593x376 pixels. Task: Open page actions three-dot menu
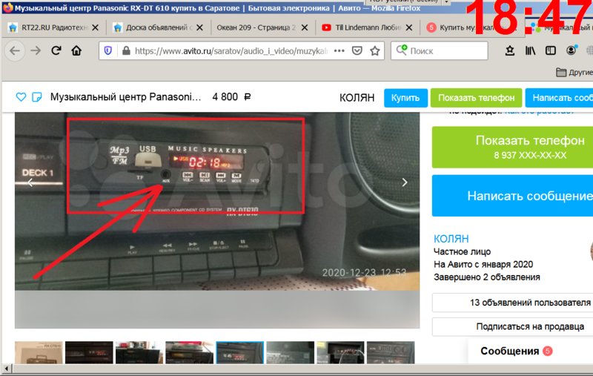[339, 50]
